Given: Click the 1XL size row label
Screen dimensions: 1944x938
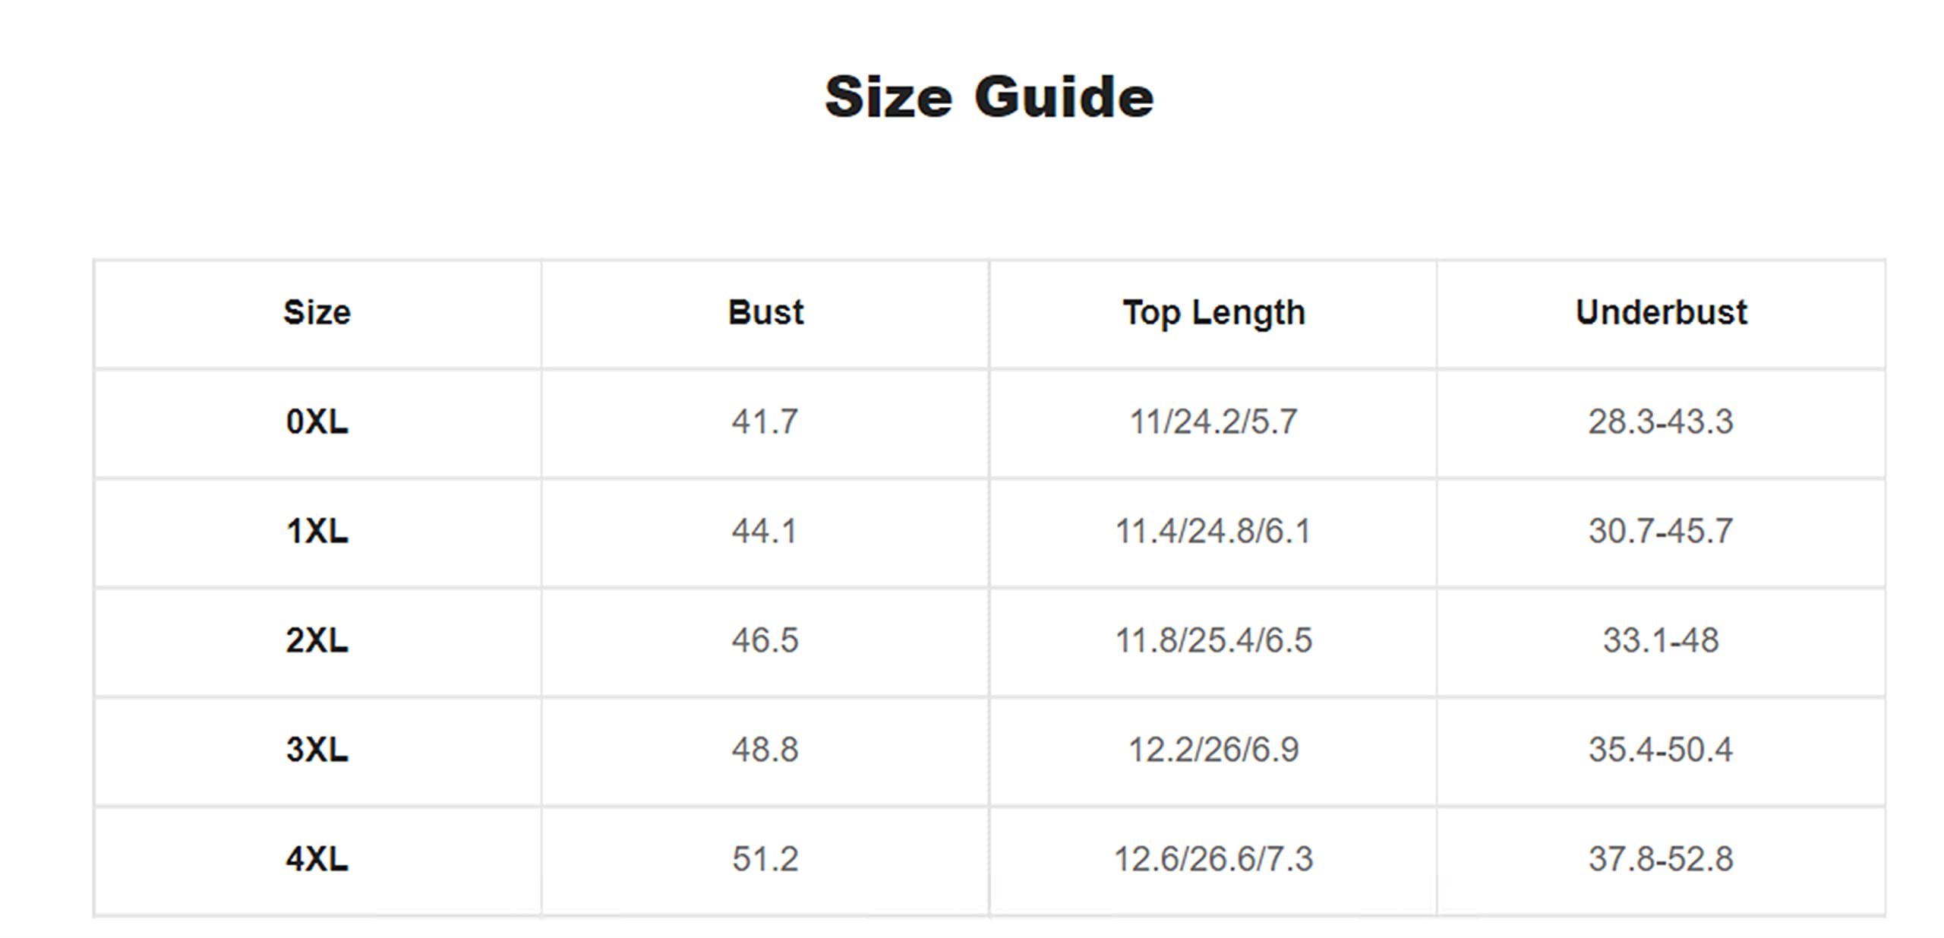Looking at the screenshot, I should coord(317,531).
